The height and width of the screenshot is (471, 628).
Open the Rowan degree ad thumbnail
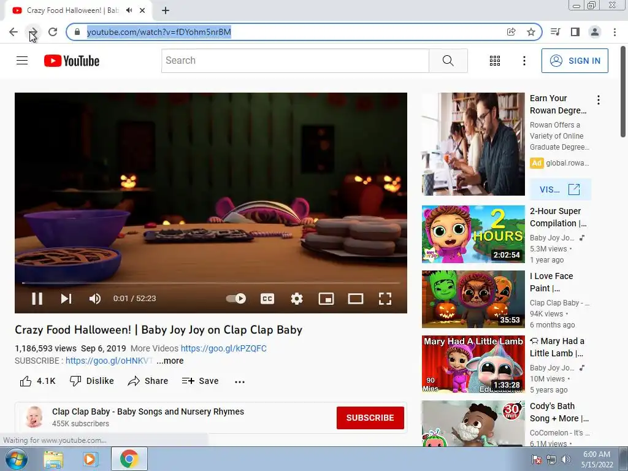pyautogui.click(x=473, y=144)
